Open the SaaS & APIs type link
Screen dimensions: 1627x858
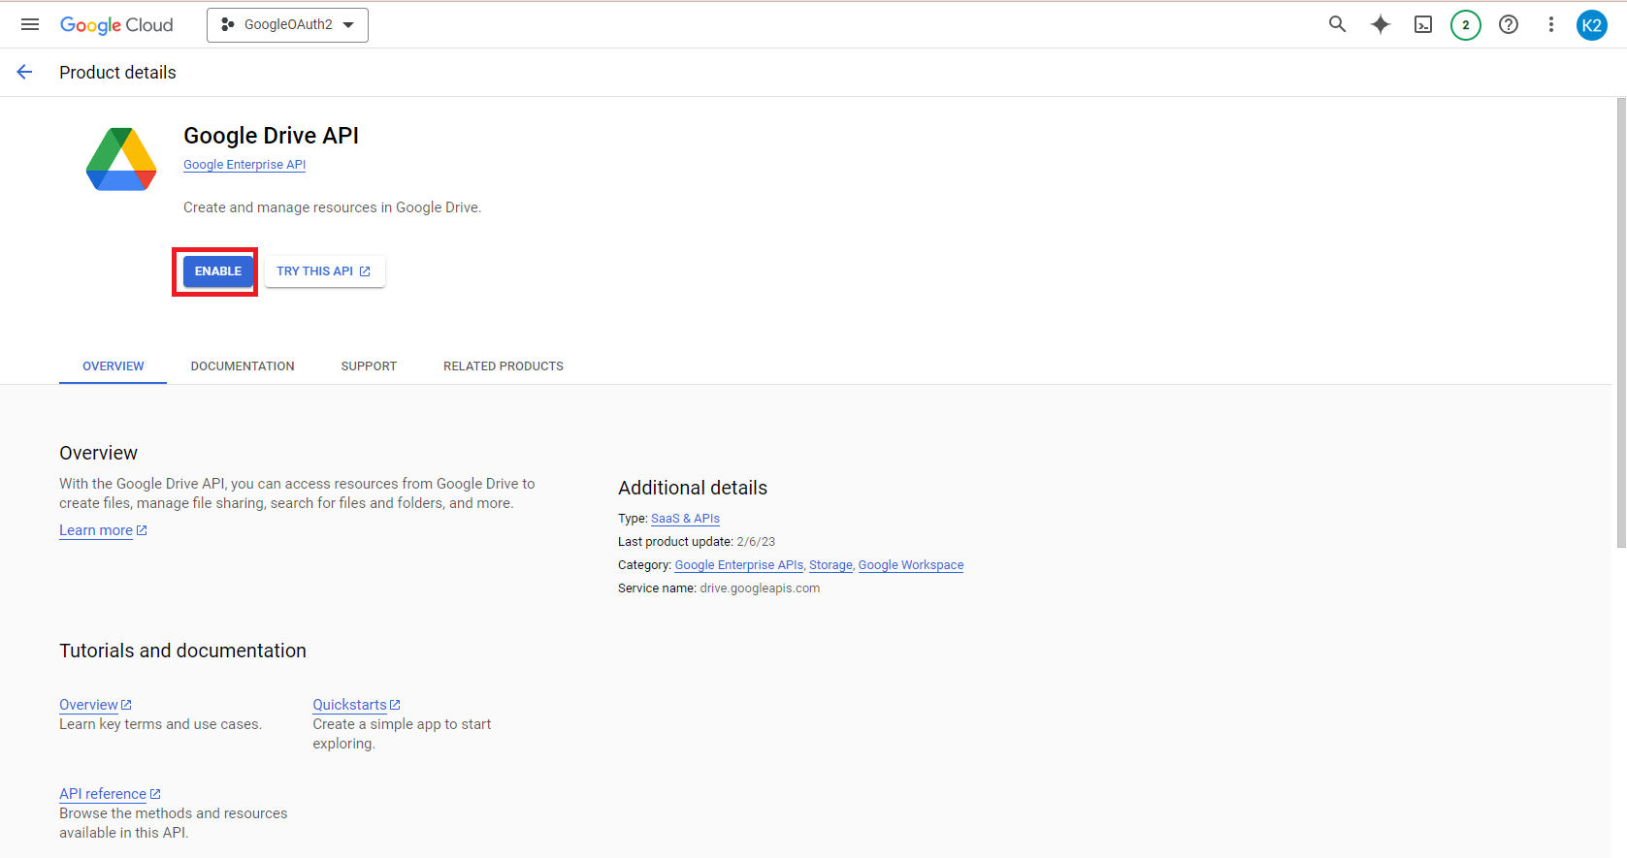coord(685,519)
